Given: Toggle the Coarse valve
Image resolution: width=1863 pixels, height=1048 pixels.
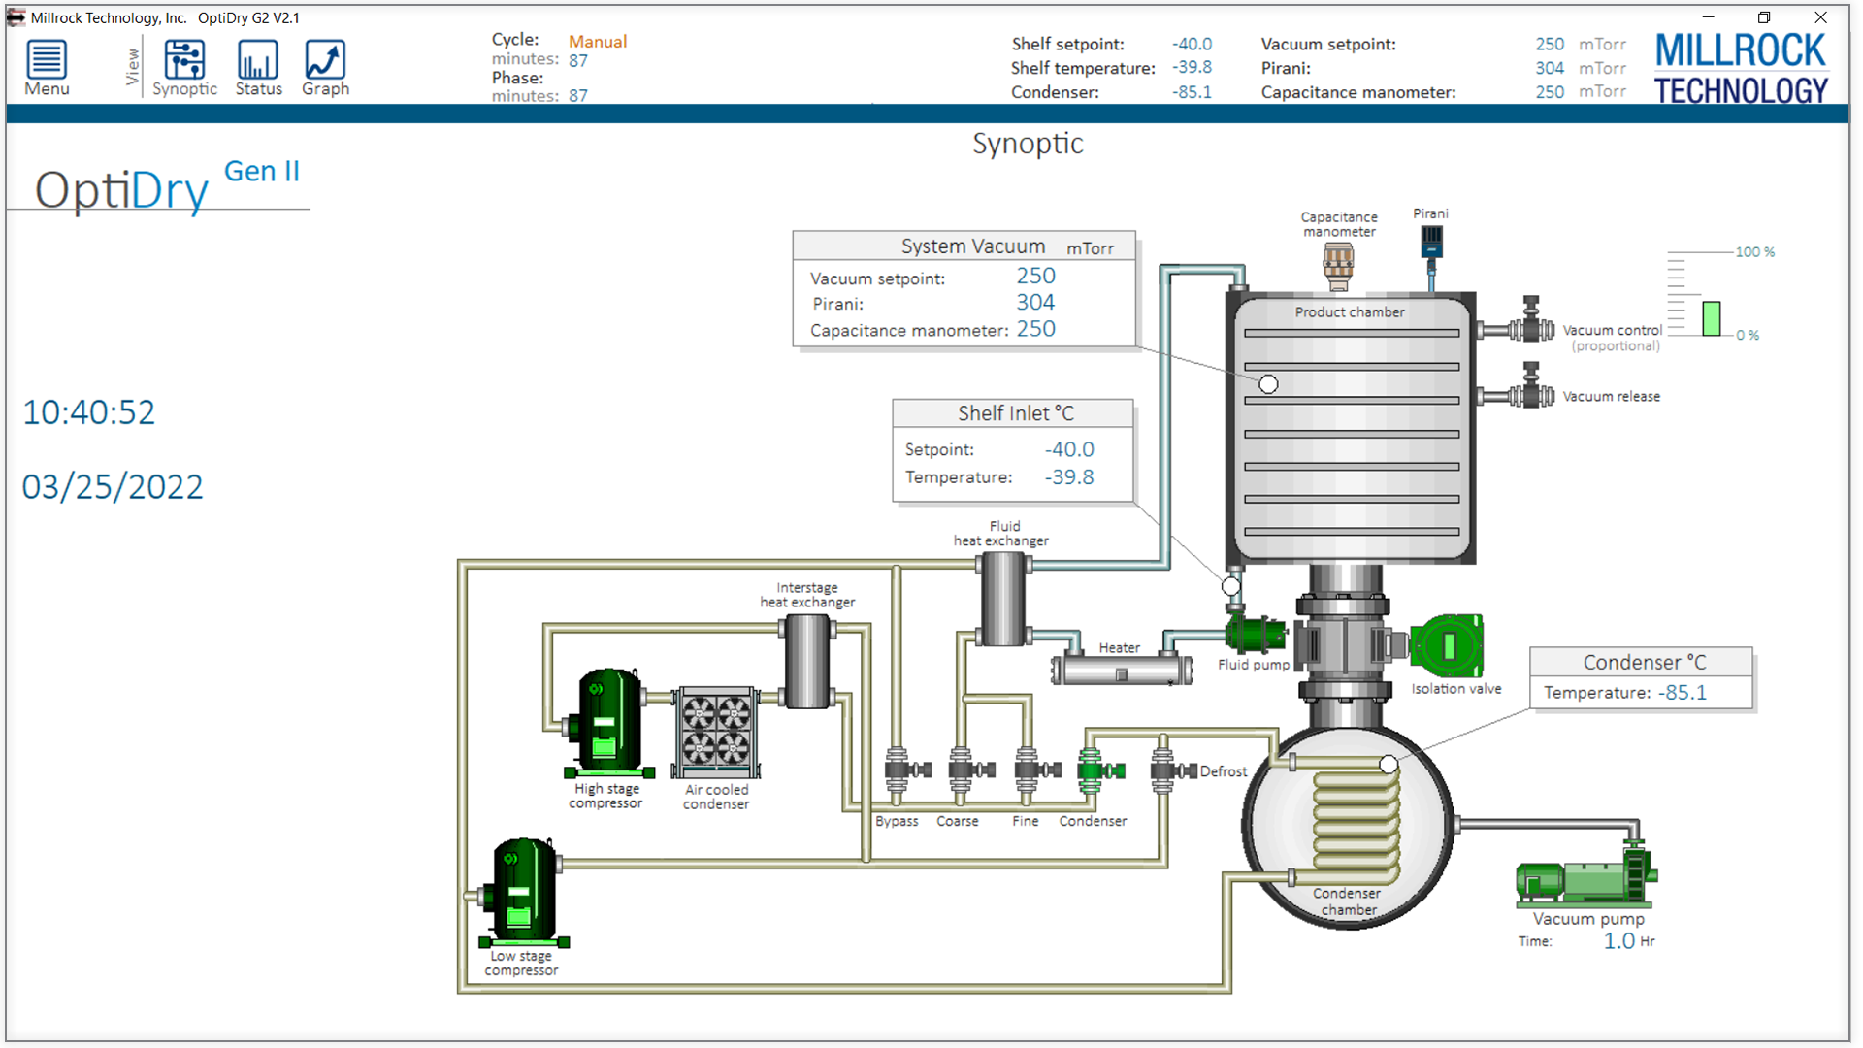Looking at the screenshot, I should tap(971, 770).
